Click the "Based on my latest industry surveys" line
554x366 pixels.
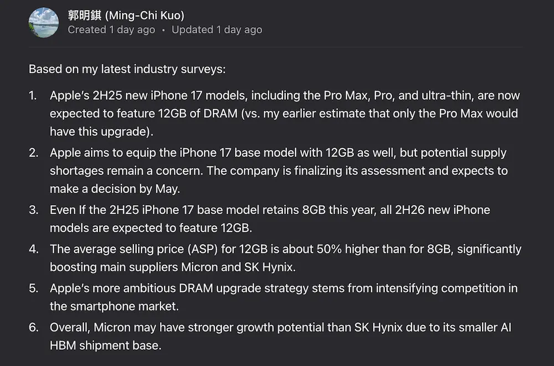point(127,69)
